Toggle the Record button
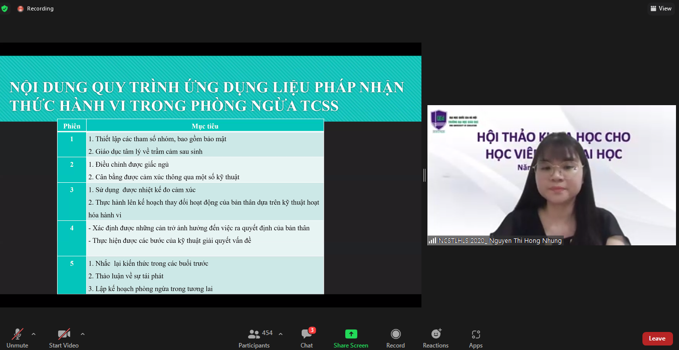 click(395, 338)
